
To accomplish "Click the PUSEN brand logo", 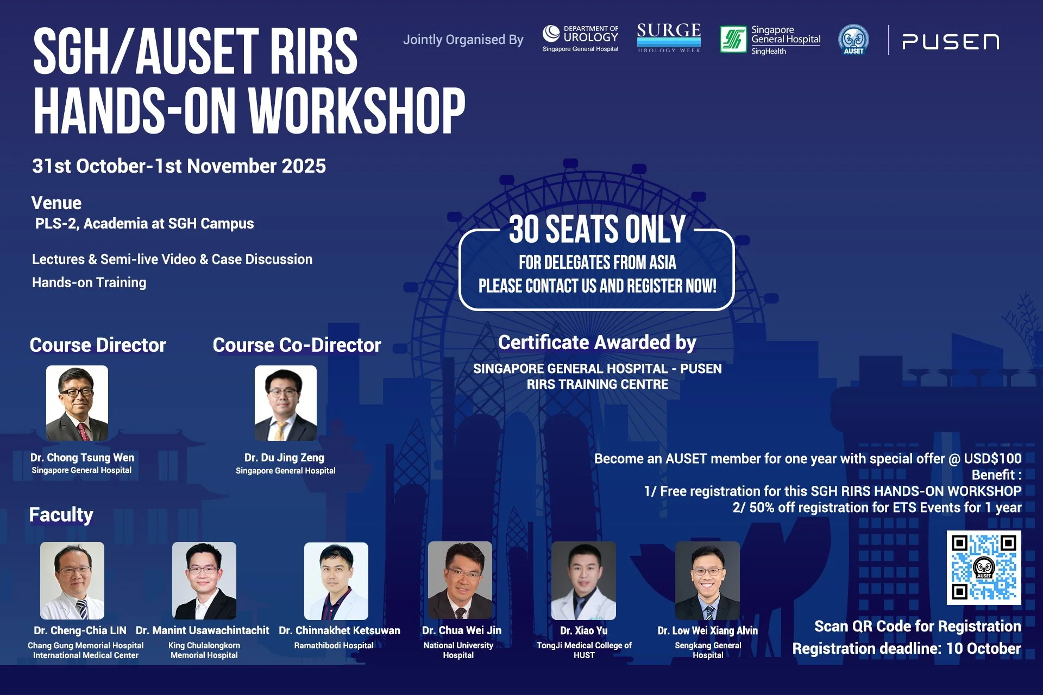I will pyautogui.click(x=951, y=42).
